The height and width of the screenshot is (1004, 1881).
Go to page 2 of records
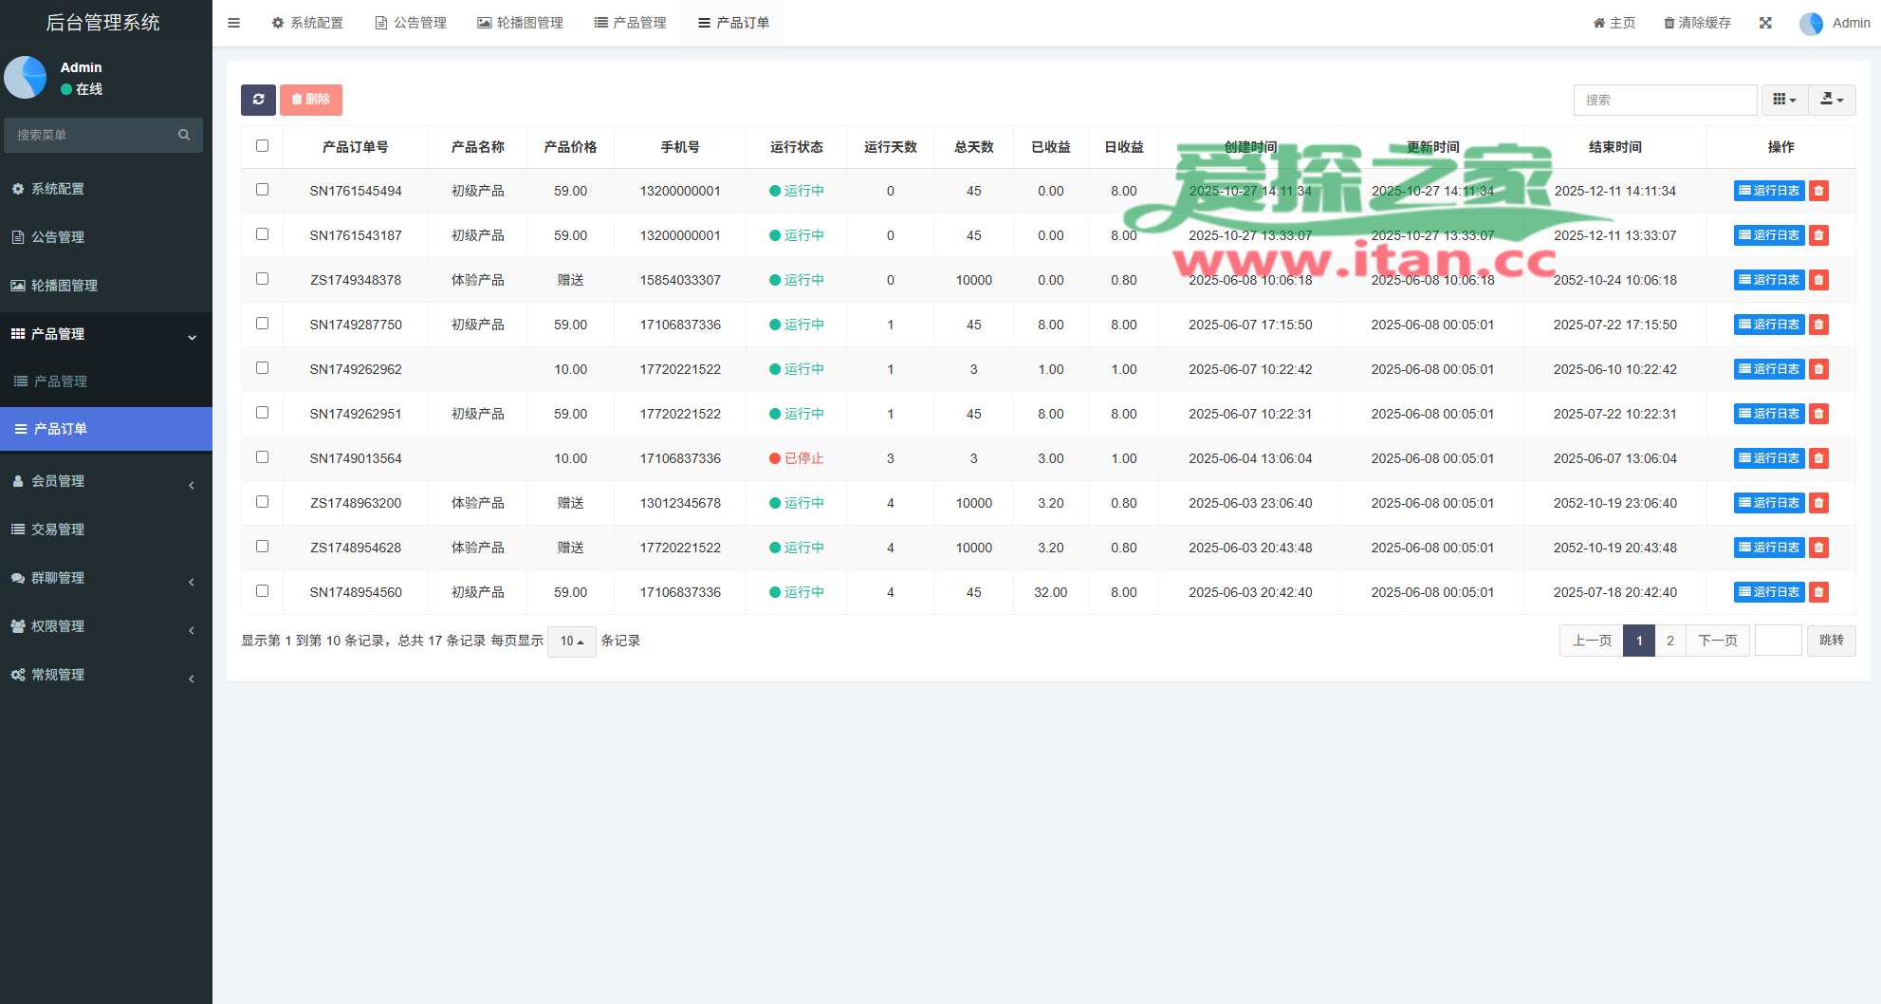pyautogui.click(x=1670, y=641)
